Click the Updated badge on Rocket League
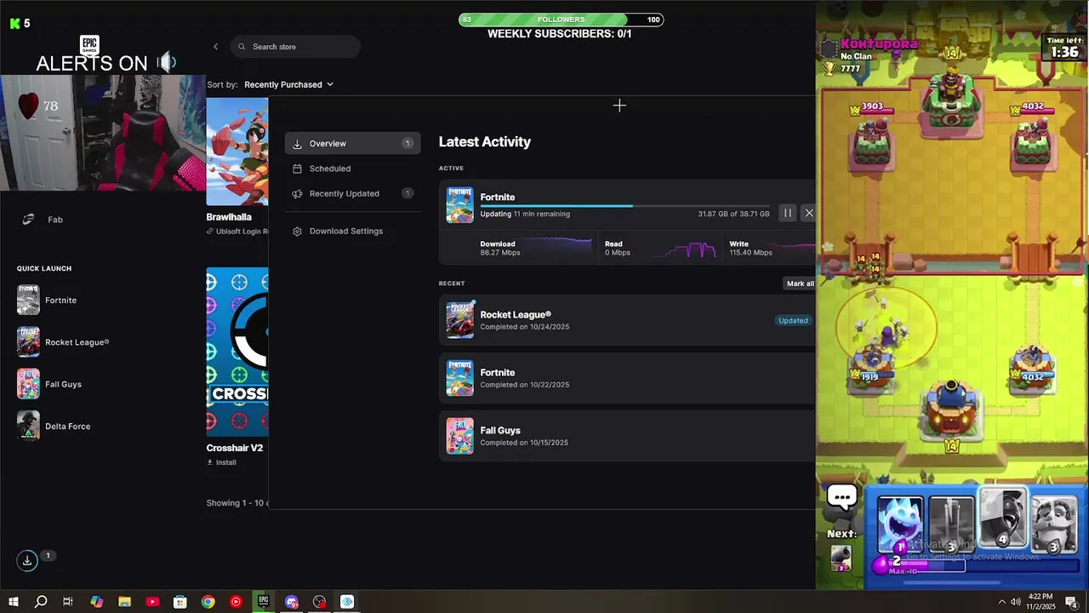The image size is (1089, 613). (793, 320)
